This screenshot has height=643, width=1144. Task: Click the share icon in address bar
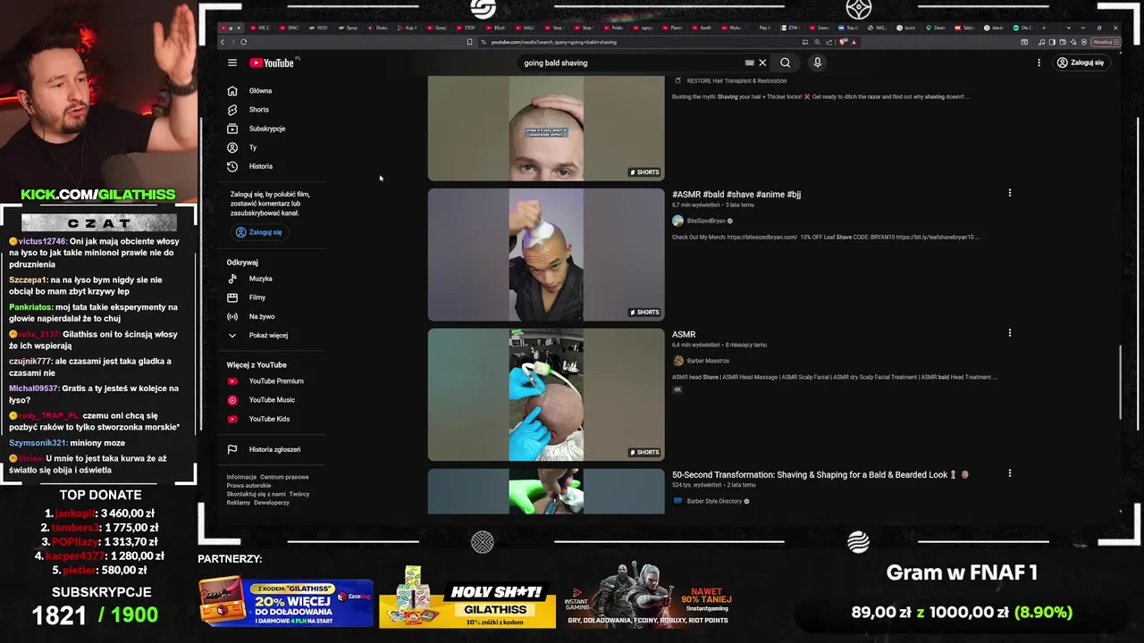tap(829, 42)
